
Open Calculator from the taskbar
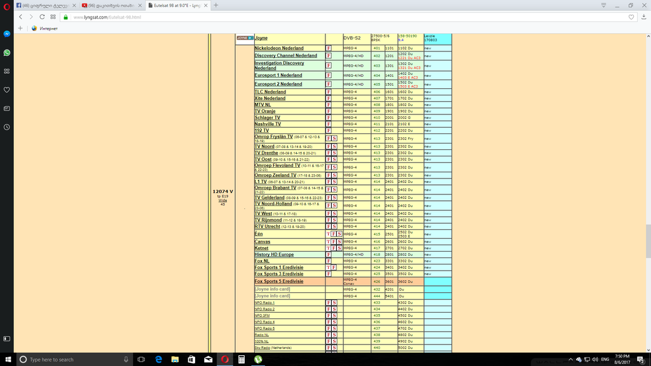241,360
